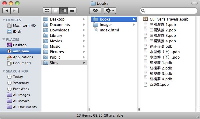The width and height of the screenshot is (200, 119).
Task: Select file 水滸傳（上）.pdb
Action: tap(168, 52)
